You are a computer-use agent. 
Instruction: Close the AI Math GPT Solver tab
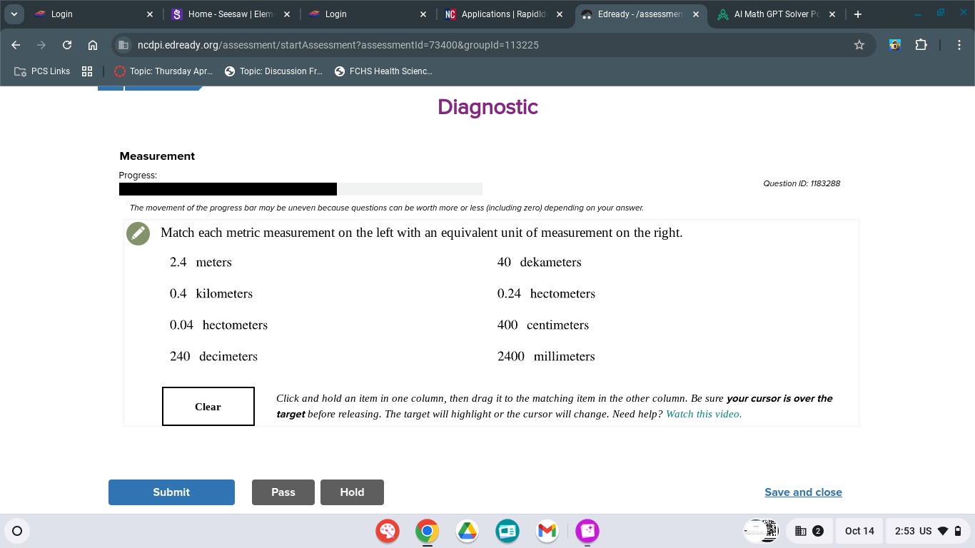(x=832, y=14)
